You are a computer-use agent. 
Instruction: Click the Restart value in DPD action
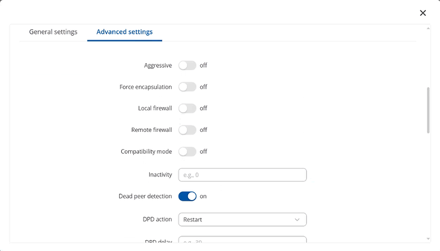click(x=193, y=220)
